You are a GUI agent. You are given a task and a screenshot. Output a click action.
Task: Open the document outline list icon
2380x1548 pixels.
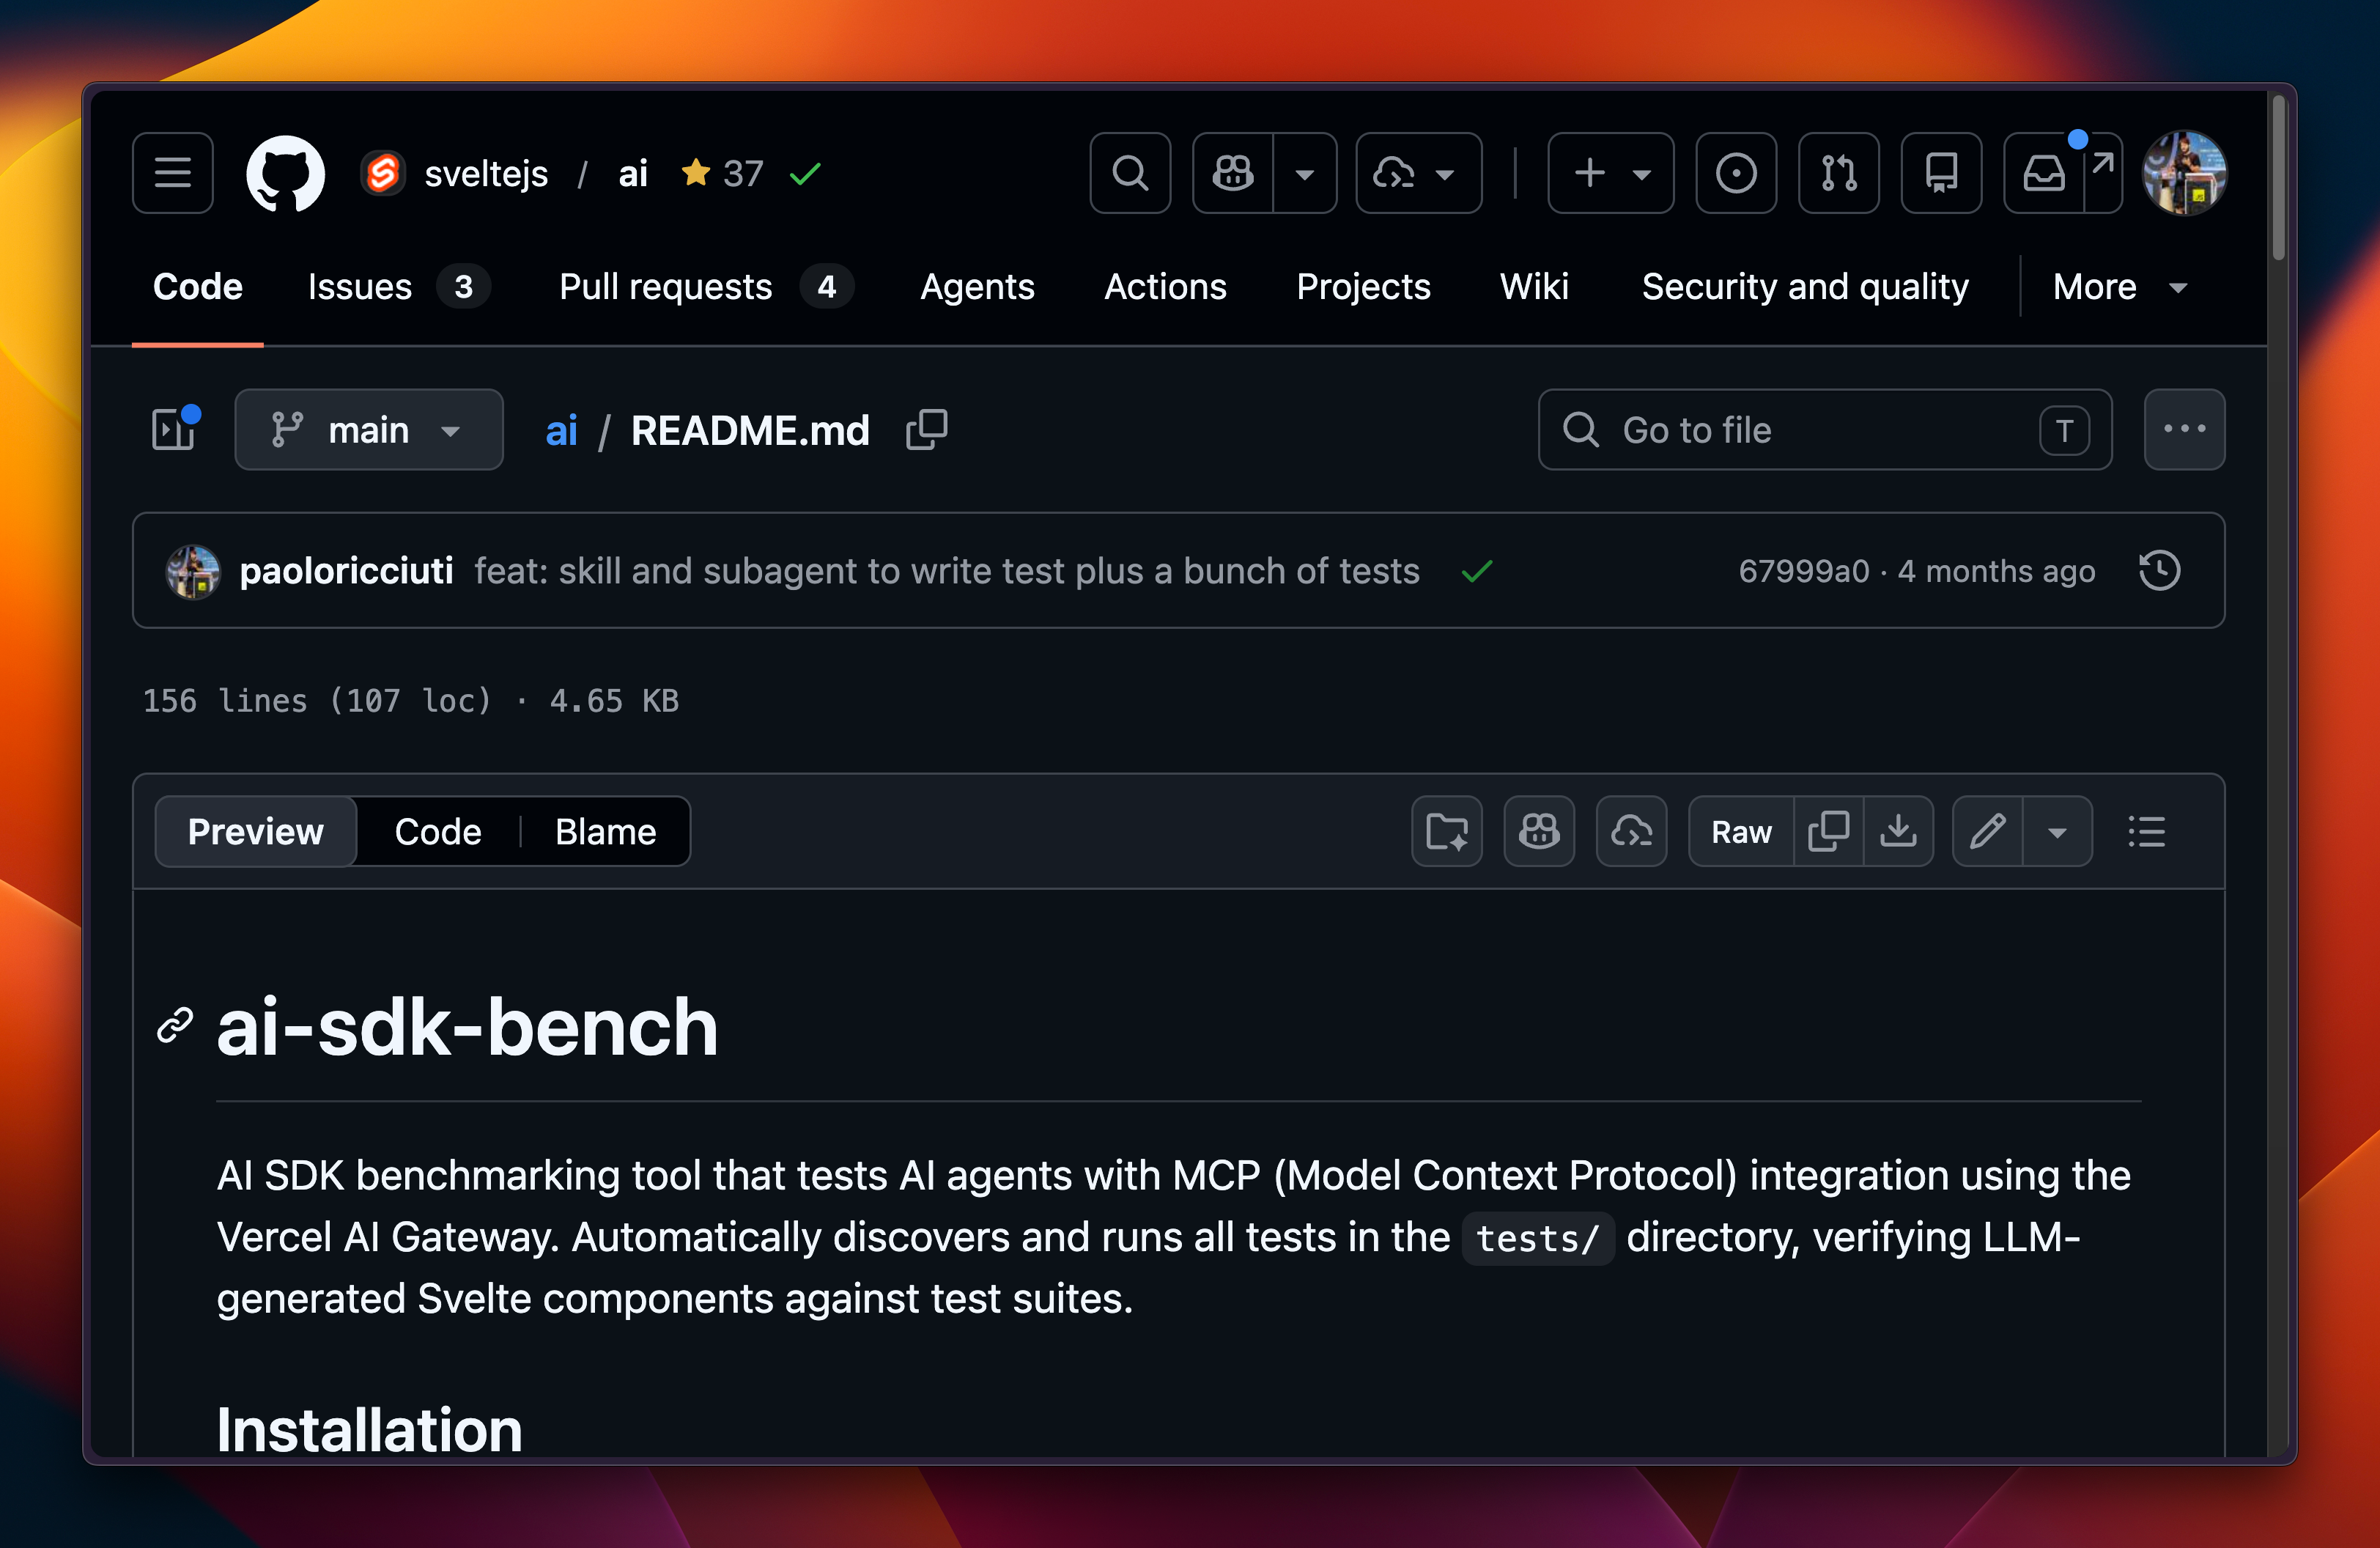[2146, 832]
